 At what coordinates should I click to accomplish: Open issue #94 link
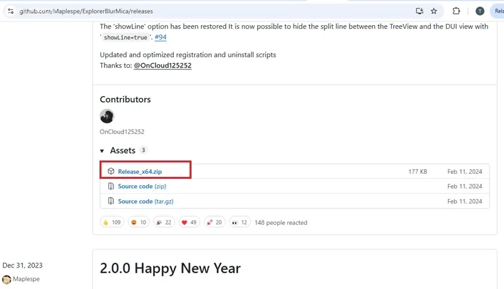point(160,37)
